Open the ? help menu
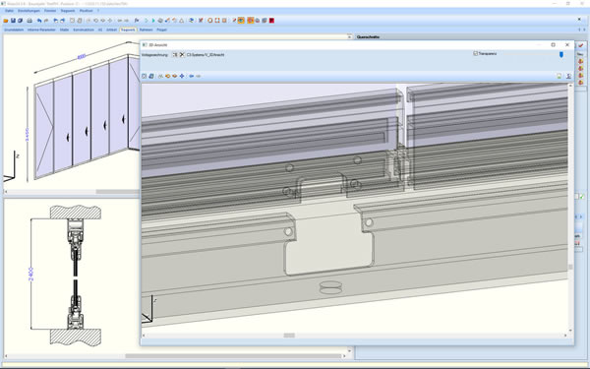The height and width of the screenshot is (369, 590). coord(98,11)
